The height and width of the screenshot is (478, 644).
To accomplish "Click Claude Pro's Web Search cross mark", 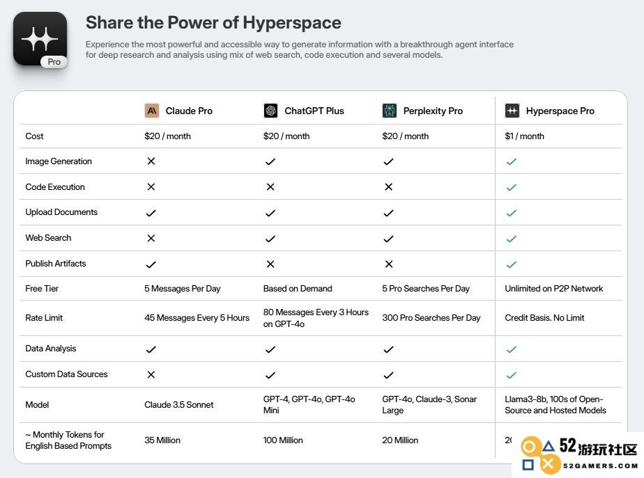I will 151,238.
